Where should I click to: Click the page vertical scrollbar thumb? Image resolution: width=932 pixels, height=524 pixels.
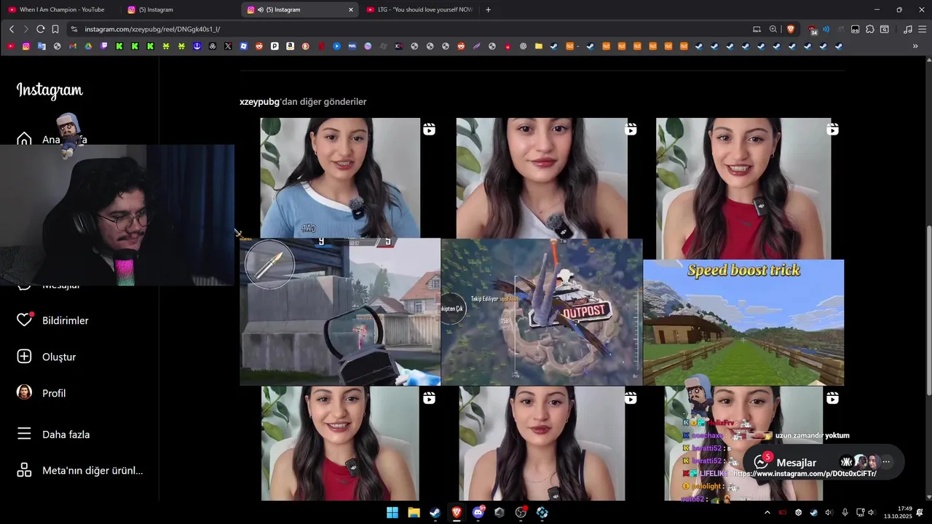[x=928, y=311]
